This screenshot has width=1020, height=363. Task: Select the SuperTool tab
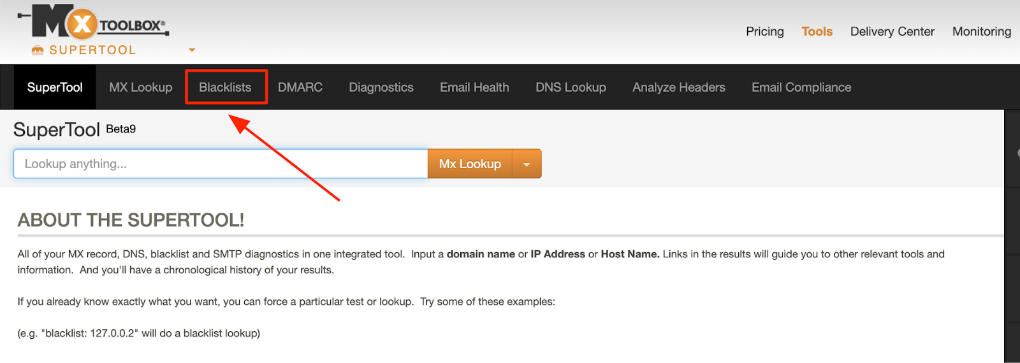click(55, 87)
